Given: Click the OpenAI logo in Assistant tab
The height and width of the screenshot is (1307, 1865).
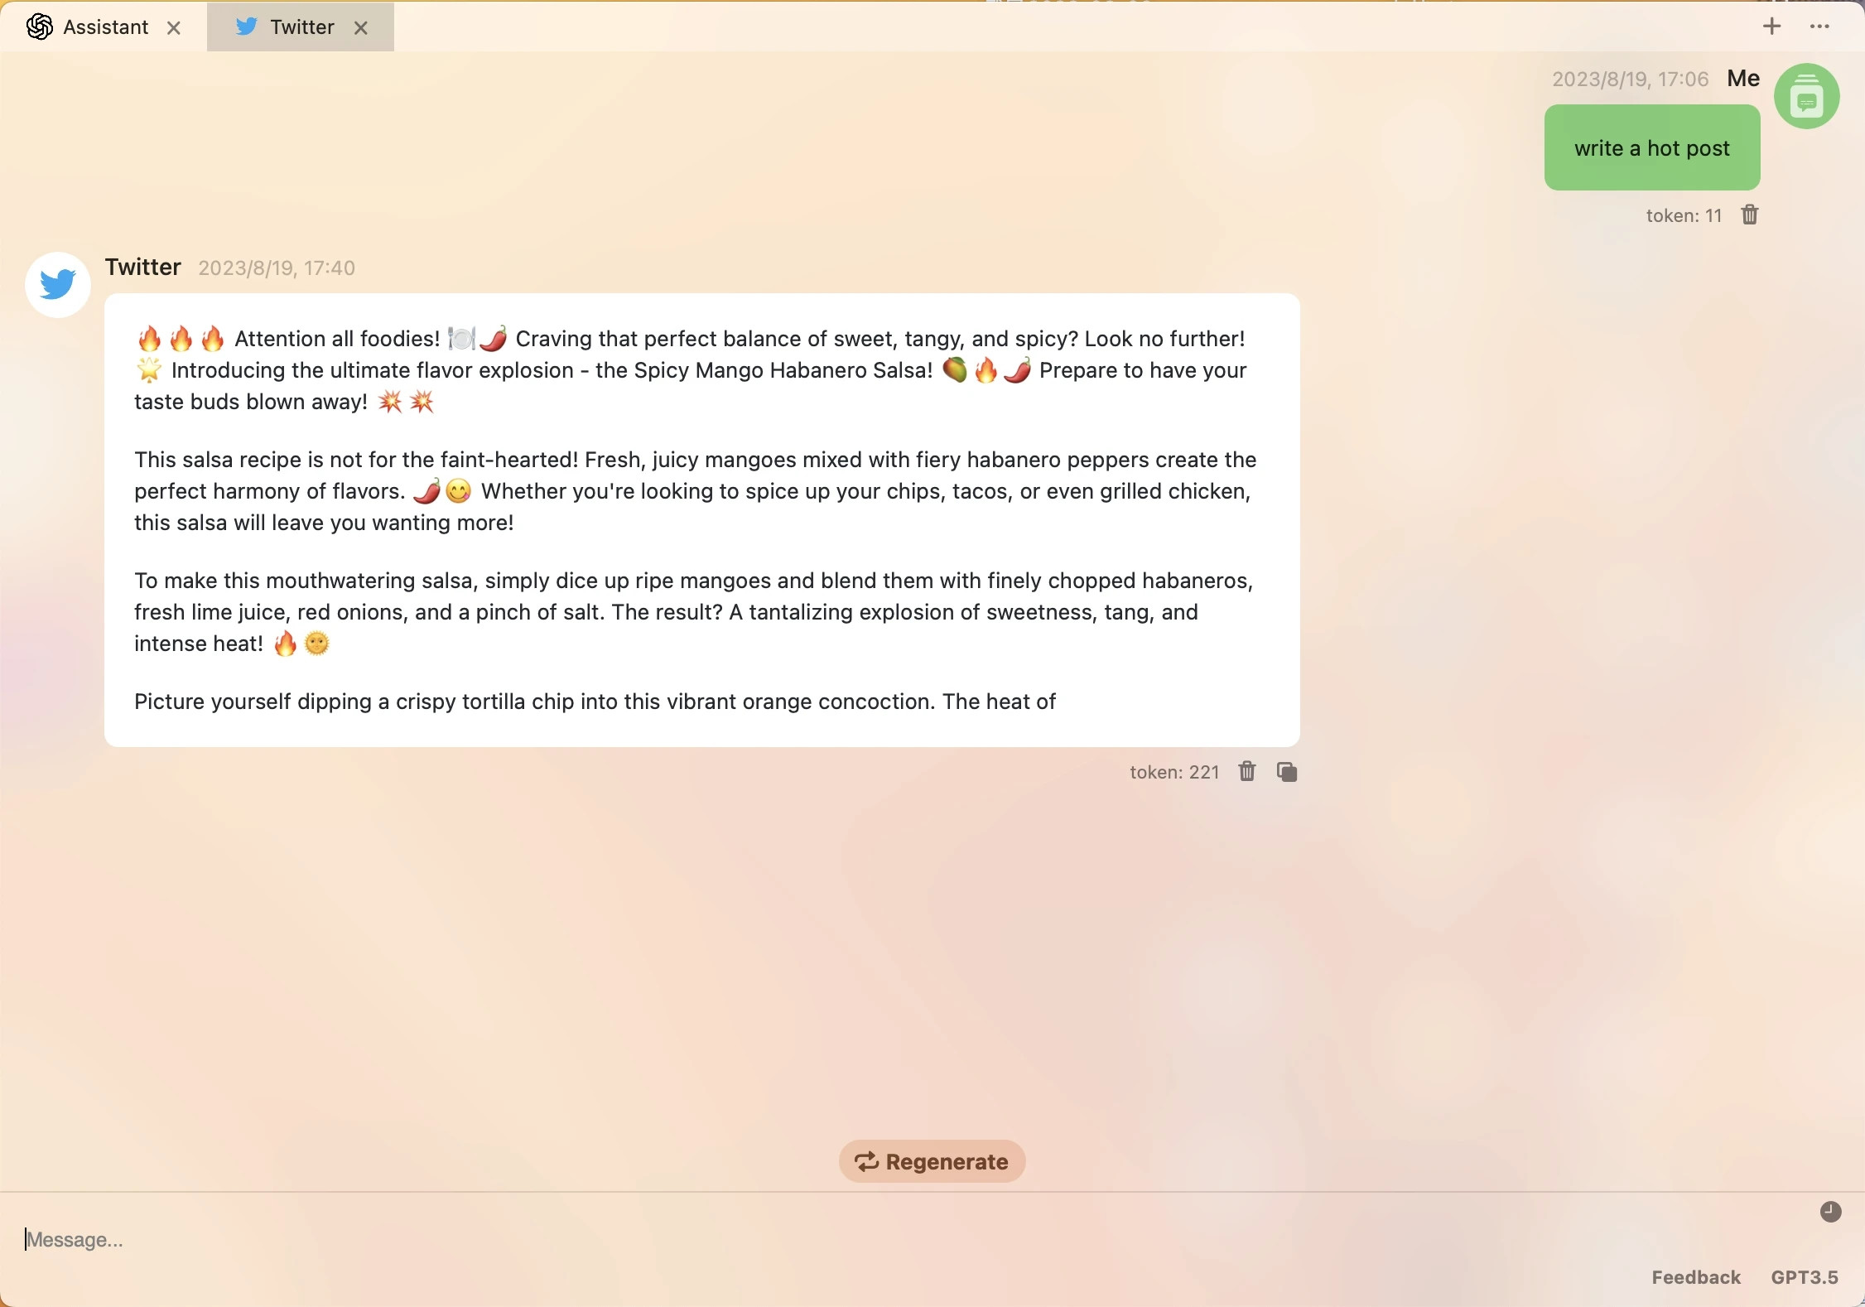Looking at the screenshot, I should [x=40, y=27].
